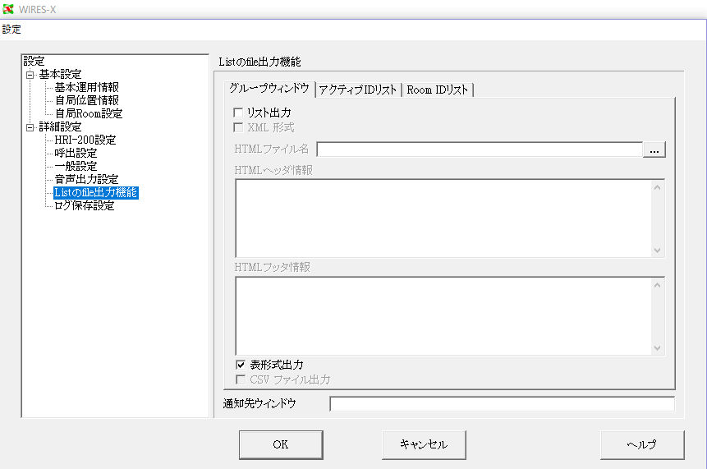Switch to グループウィンドウ tab
The height and width of the screenshot is (469, 707).
tap(269, 89)
